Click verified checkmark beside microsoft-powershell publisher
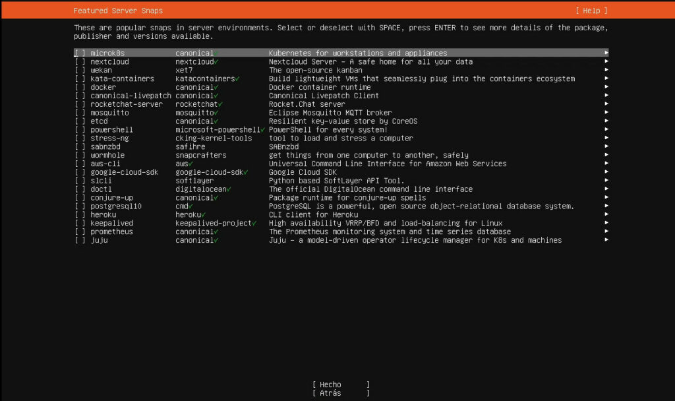 262,131
